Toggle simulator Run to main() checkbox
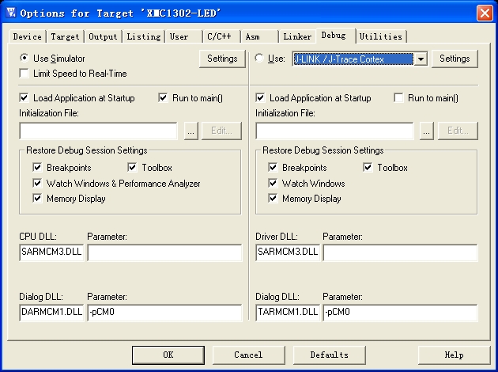Image resolution: width=498 pixels, height=372 pixels. click(164, 98)
